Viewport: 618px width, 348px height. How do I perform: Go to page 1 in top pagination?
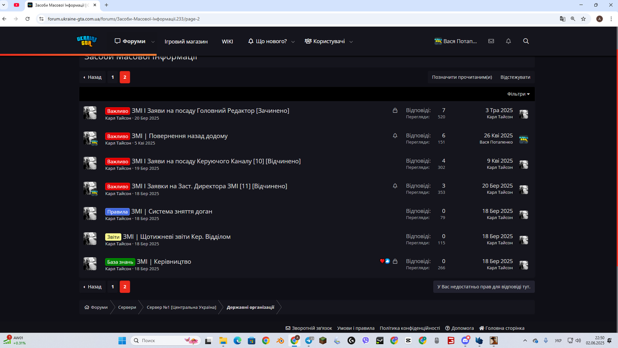tap(112, 77)
